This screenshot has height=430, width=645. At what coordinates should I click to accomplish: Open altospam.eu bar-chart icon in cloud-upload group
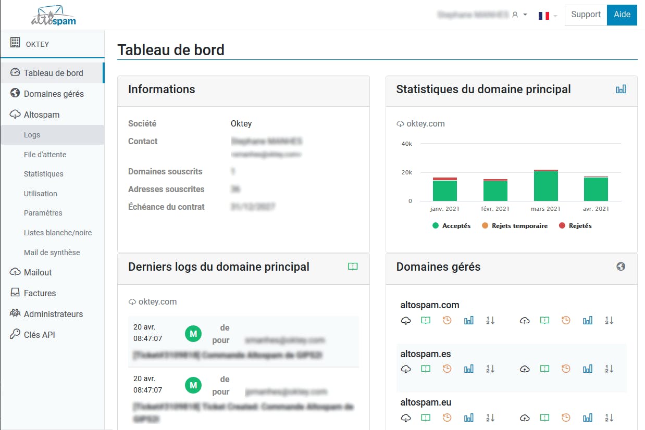click(588, 418)
